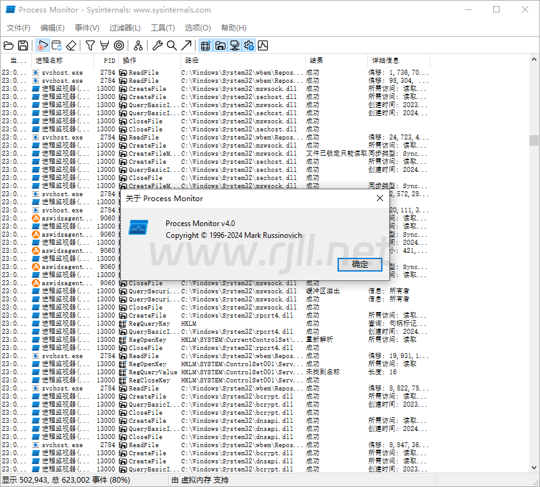Click the Find magnifier icon
540x487 pixels.
[x=171, y=45]
